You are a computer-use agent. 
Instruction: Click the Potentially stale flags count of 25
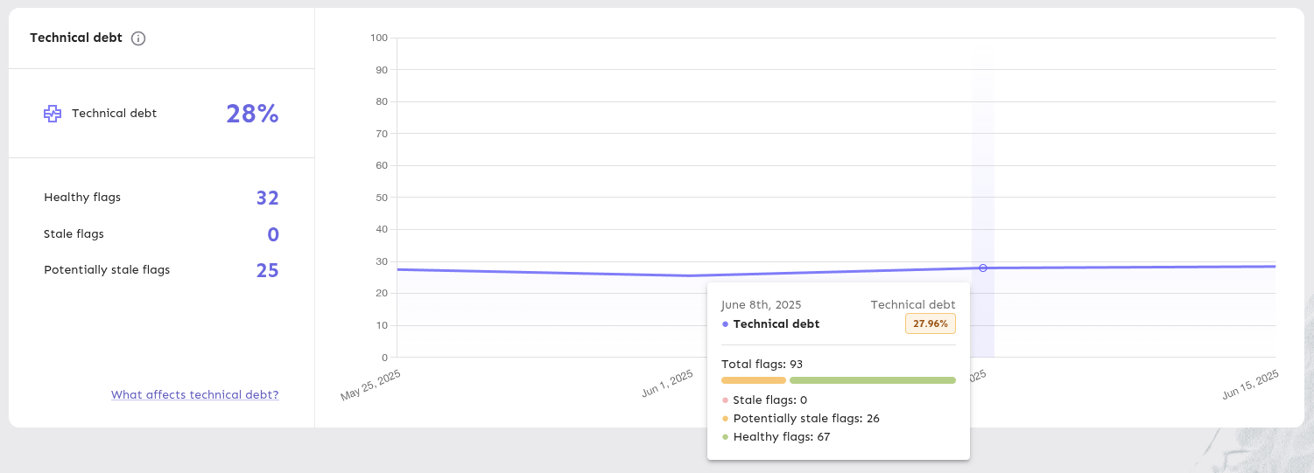(x=267, y=271)
